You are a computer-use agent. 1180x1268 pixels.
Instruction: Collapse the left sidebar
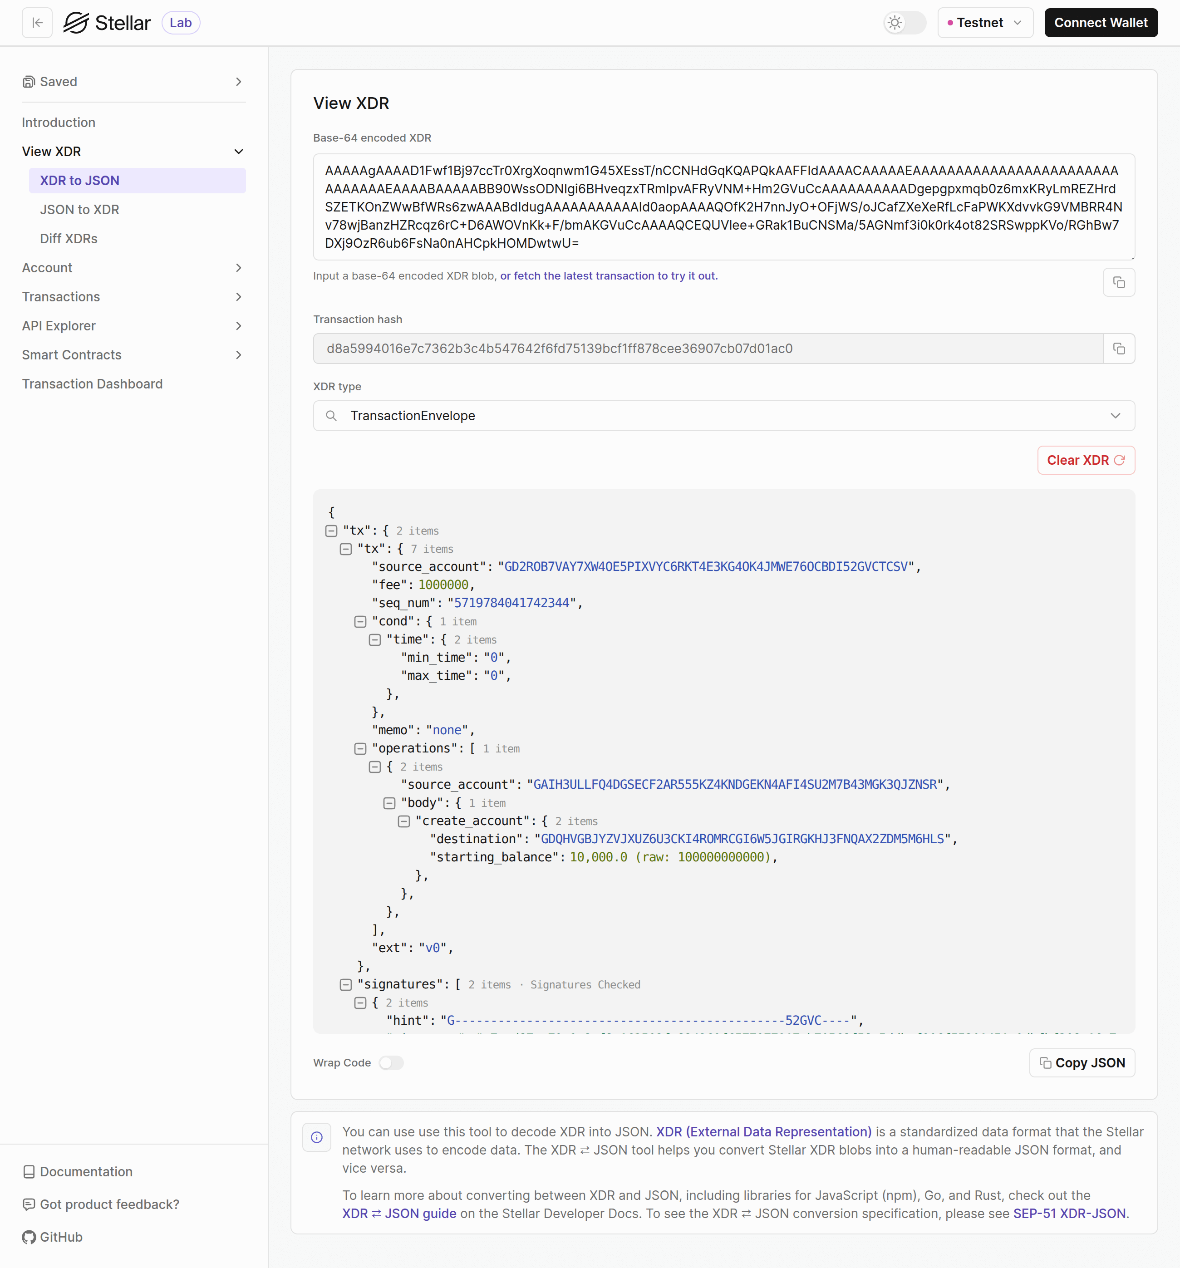37,22
